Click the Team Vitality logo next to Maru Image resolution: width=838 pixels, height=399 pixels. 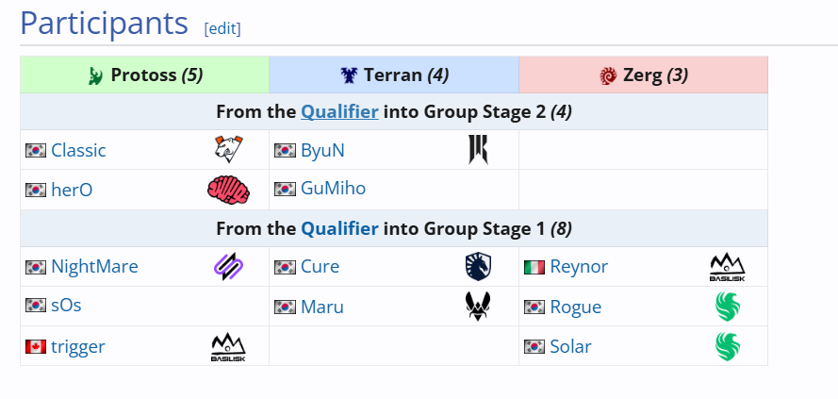[478, 307]
